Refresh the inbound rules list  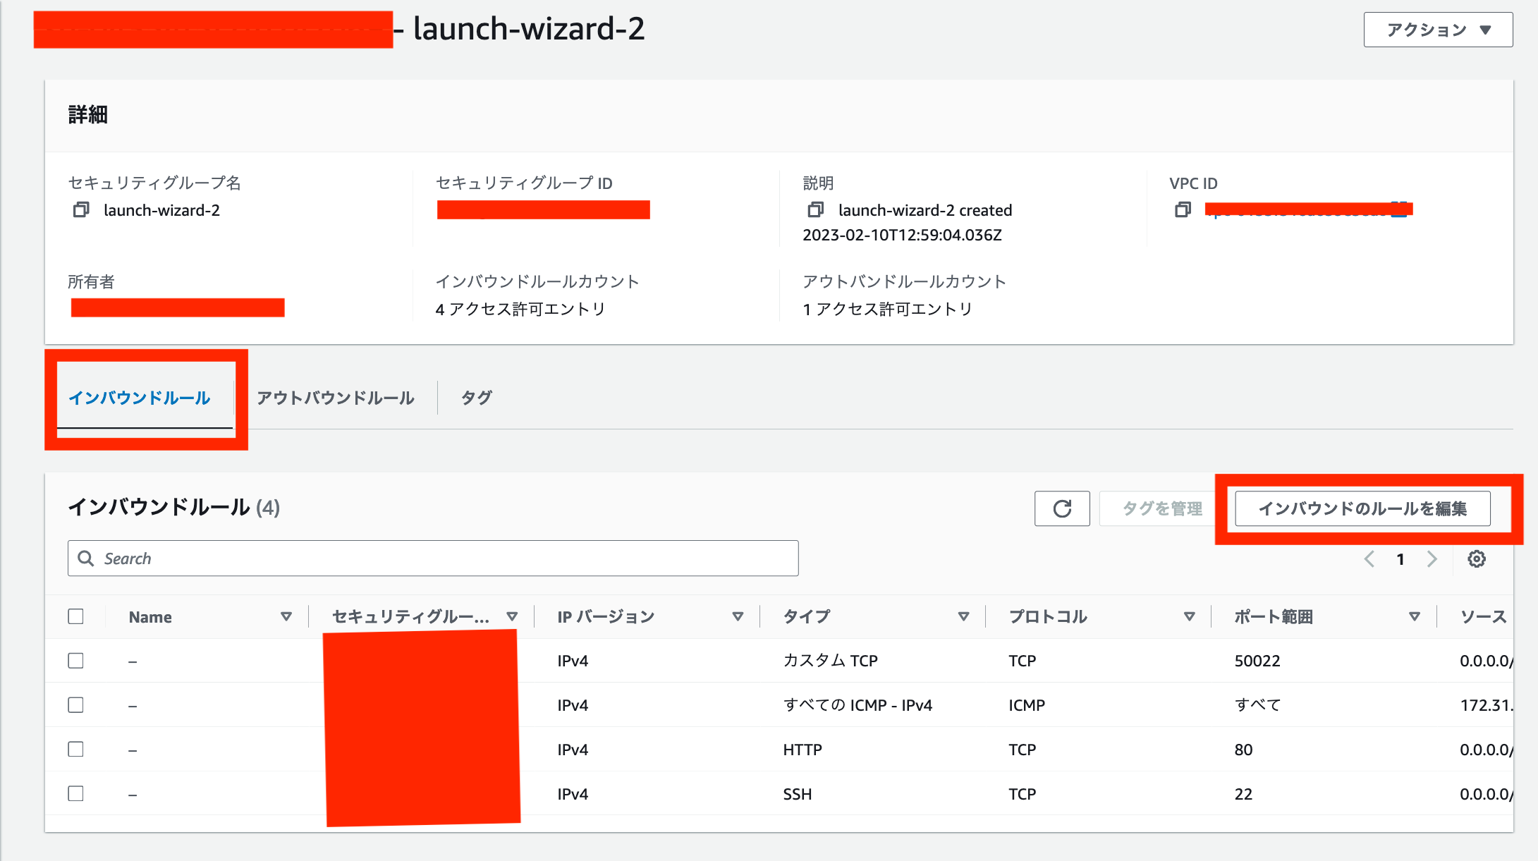click(1062, 508)
